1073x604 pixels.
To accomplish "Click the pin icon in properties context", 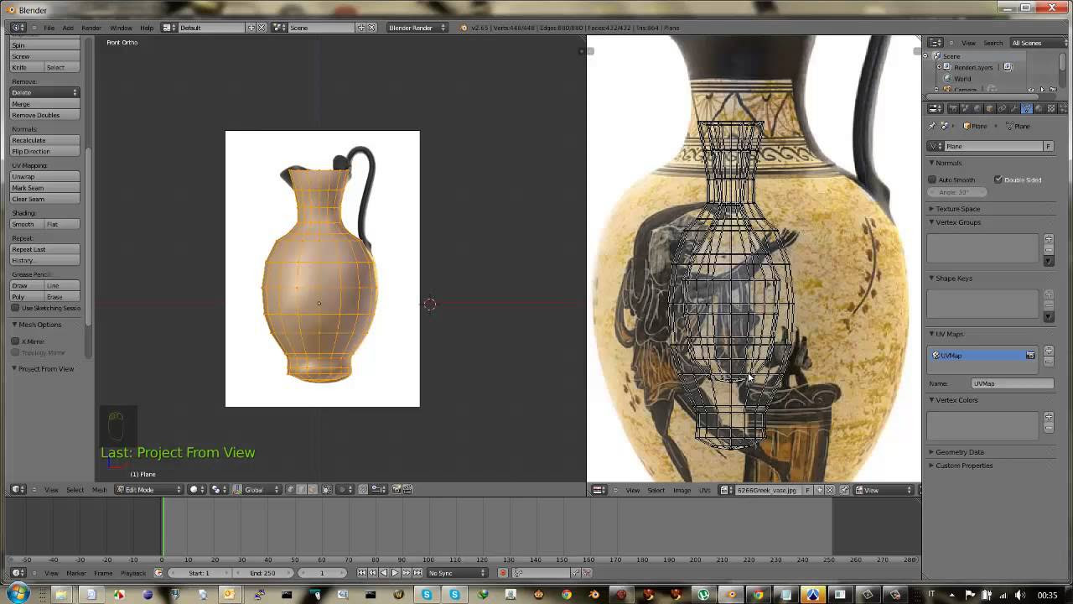I will tap(932, 126).
